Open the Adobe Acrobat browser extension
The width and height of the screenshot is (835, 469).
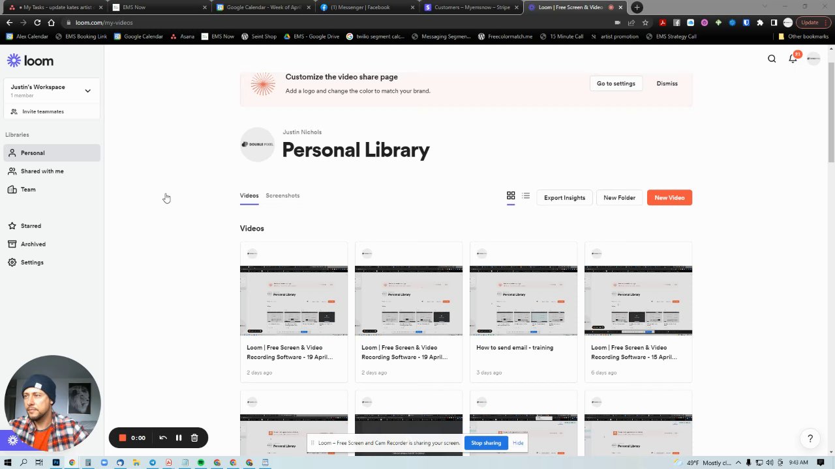coord(662,22)
